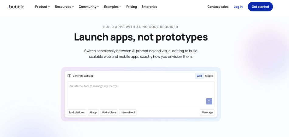Choose the AI app suggestion chip

click(93, 112)
